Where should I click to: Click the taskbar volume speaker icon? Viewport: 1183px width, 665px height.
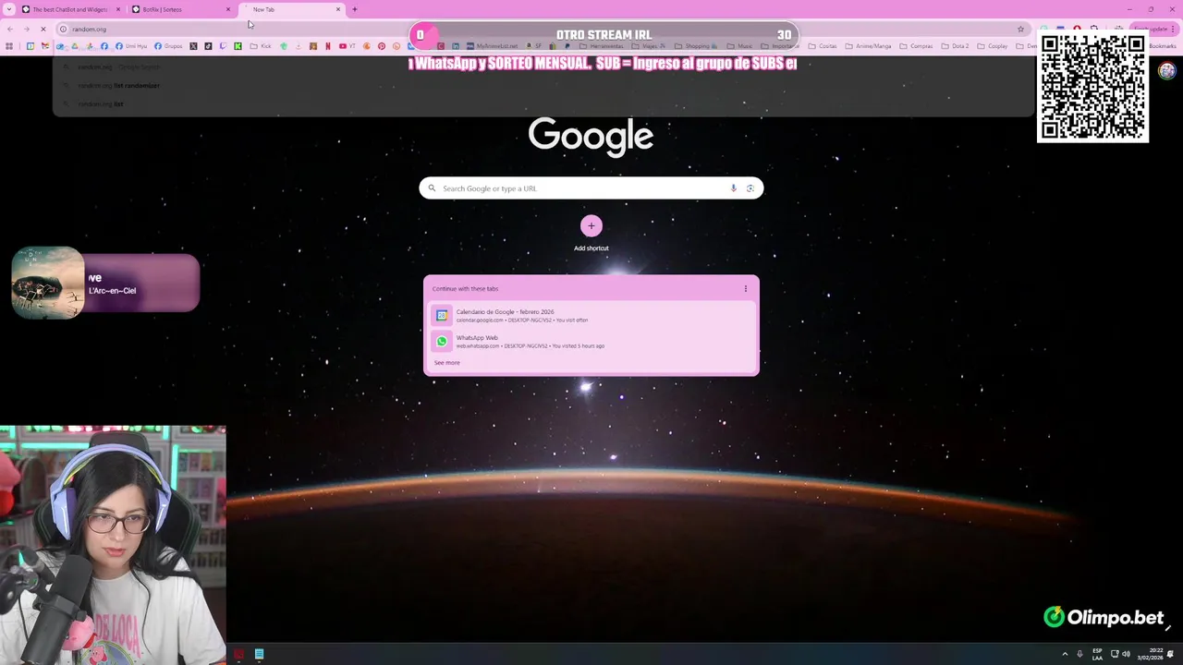1126,654
